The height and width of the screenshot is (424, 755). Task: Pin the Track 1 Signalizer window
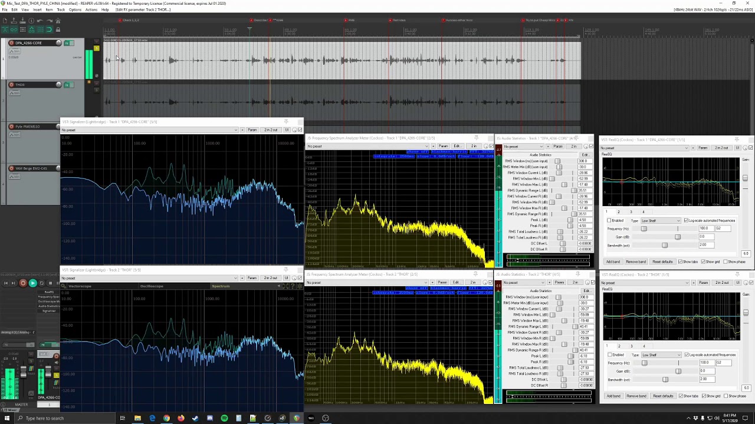click(286, 122)
